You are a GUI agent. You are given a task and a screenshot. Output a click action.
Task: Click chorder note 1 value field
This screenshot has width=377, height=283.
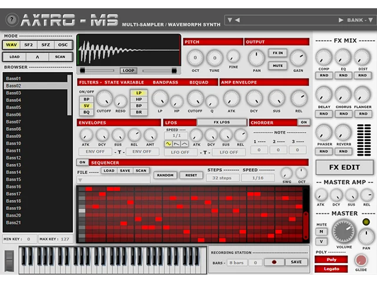259,150
